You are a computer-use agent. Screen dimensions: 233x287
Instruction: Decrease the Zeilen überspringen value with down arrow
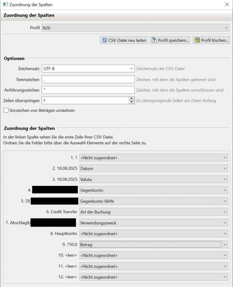pos(131,102)
